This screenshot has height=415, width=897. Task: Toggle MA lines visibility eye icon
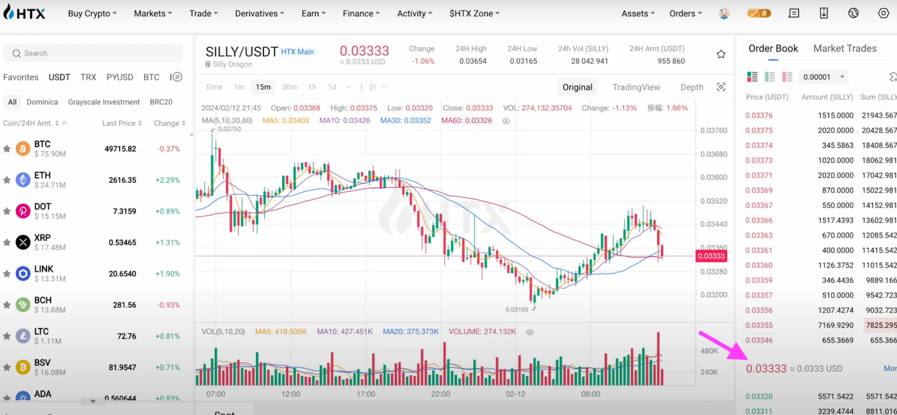pos(506,121)
